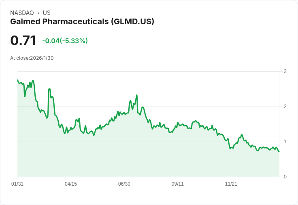Select the 06/30 date on x-axis

[124, 184]
